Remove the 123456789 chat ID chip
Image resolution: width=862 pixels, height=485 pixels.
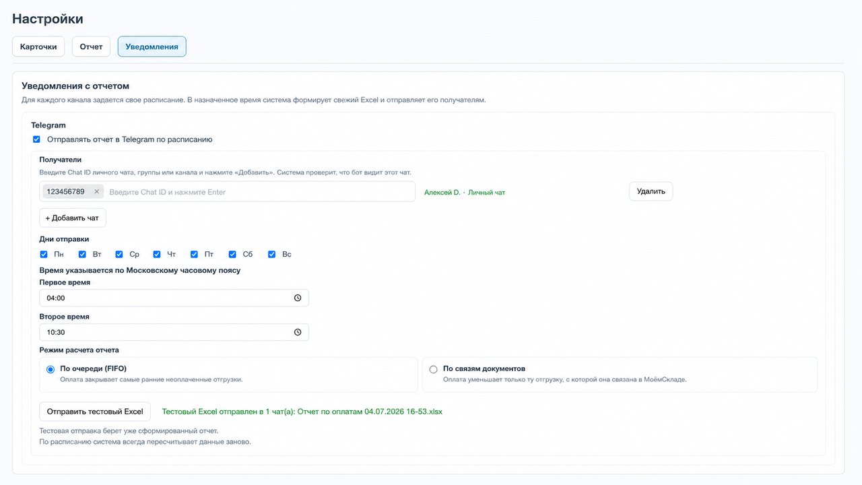click(96, 192)
